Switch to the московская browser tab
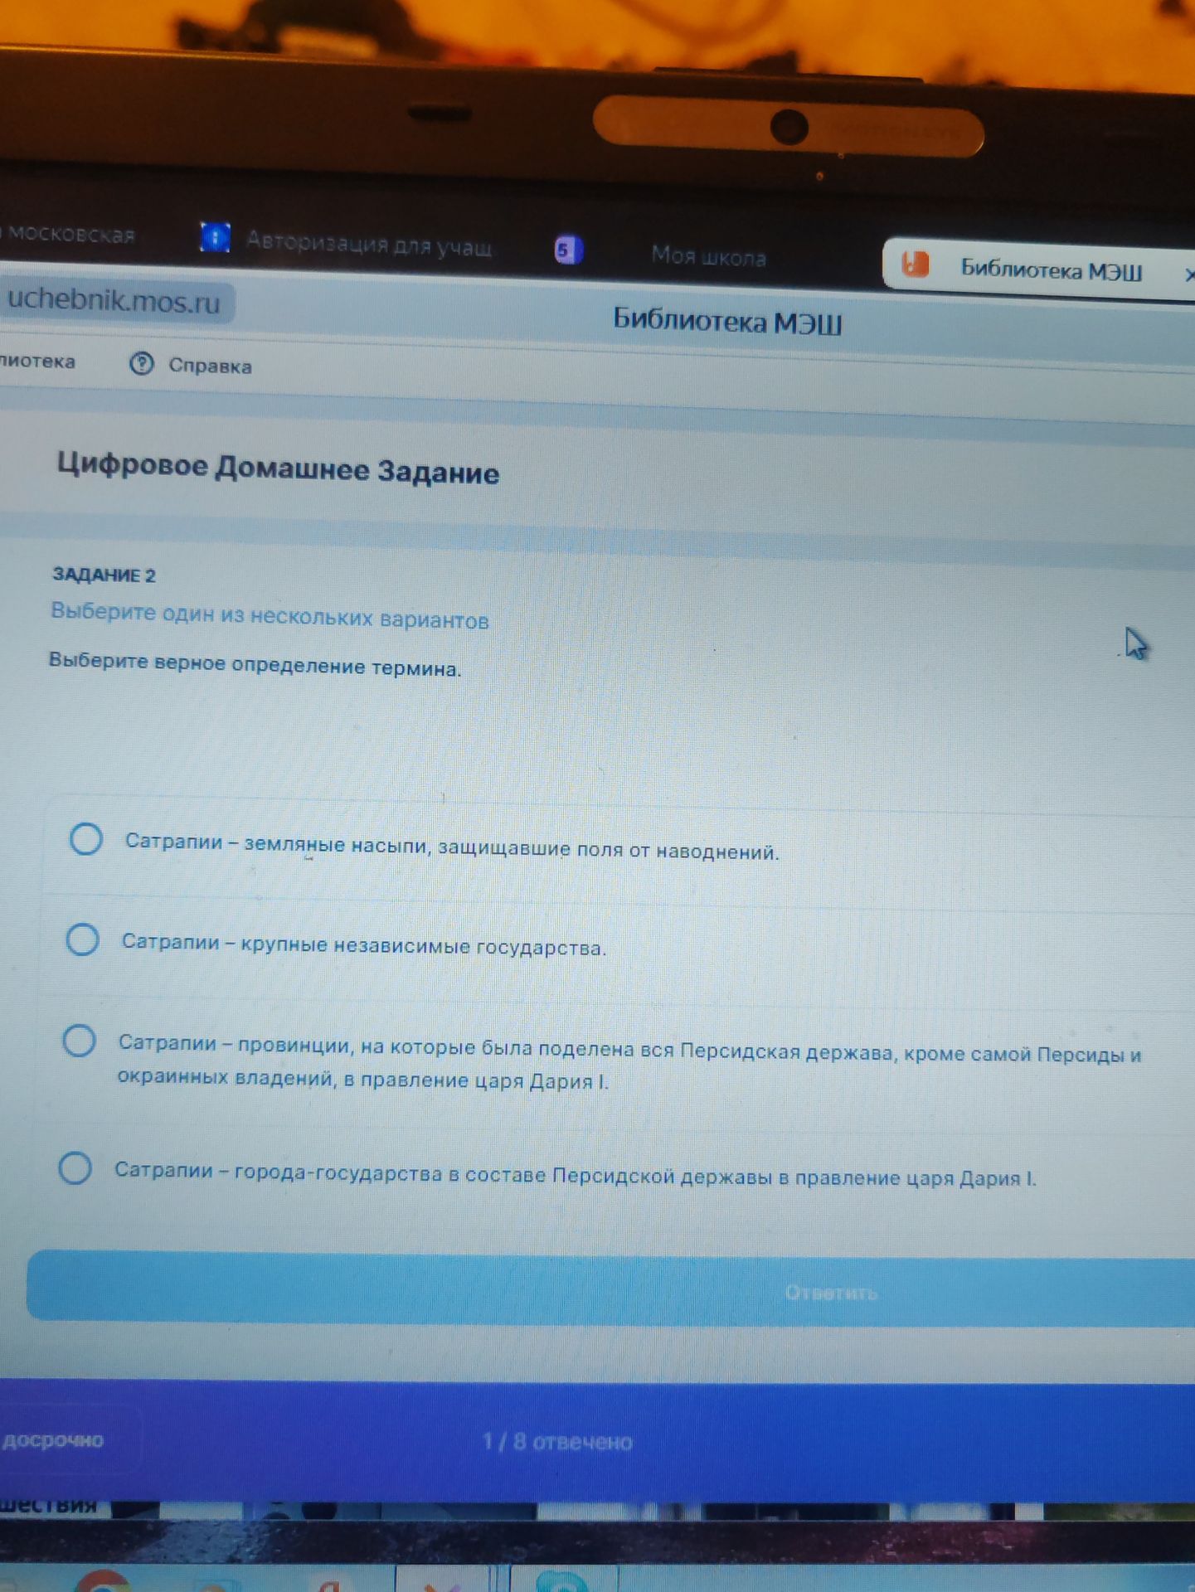The height and width of the screenshot is (1592, 1195). click(69, 234)
